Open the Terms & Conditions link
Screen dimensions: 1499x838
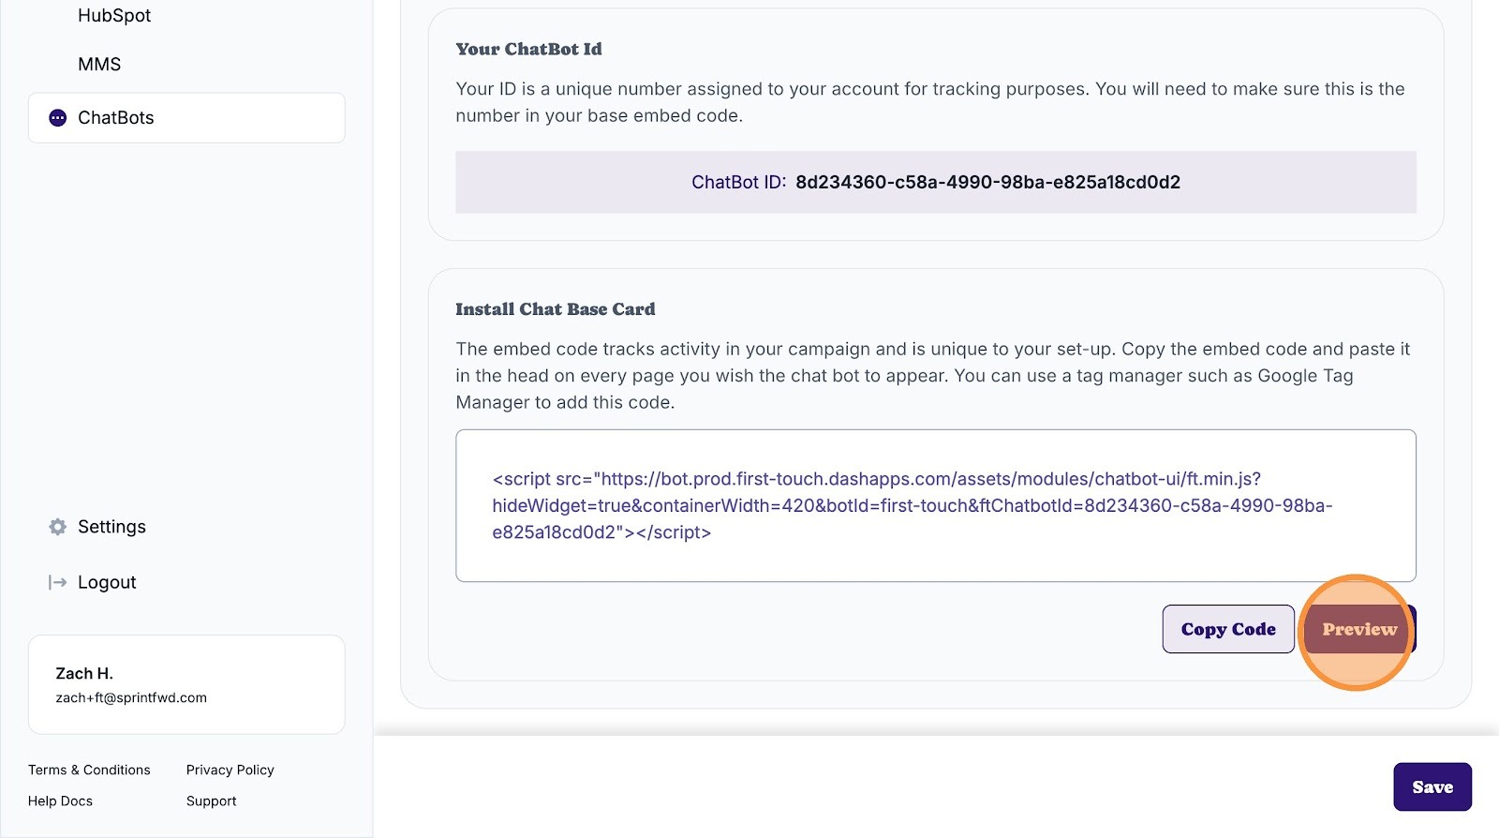pyautogui.click(x=89, y=770)
